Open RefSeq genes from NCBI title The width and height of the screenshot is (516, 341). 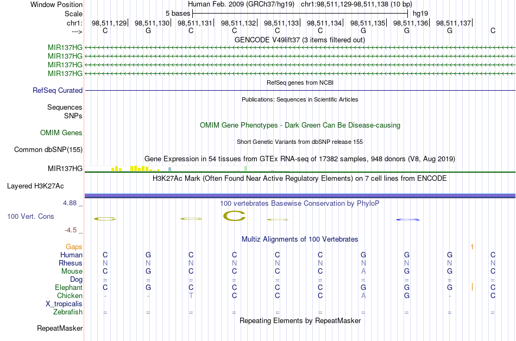point(300,83)
